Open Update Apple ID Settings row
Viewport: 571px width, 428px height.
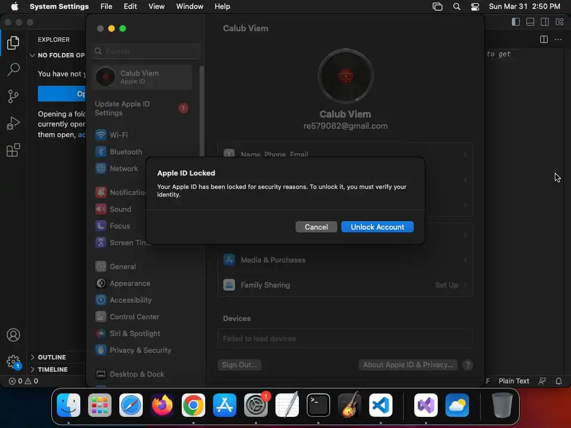click(x=142, y=108)
